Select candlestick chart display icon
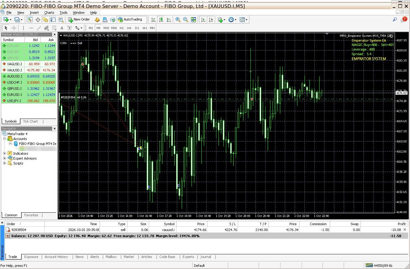Image resolution: width=410 pixels, height=269 pixels. (x=161, y=20)
